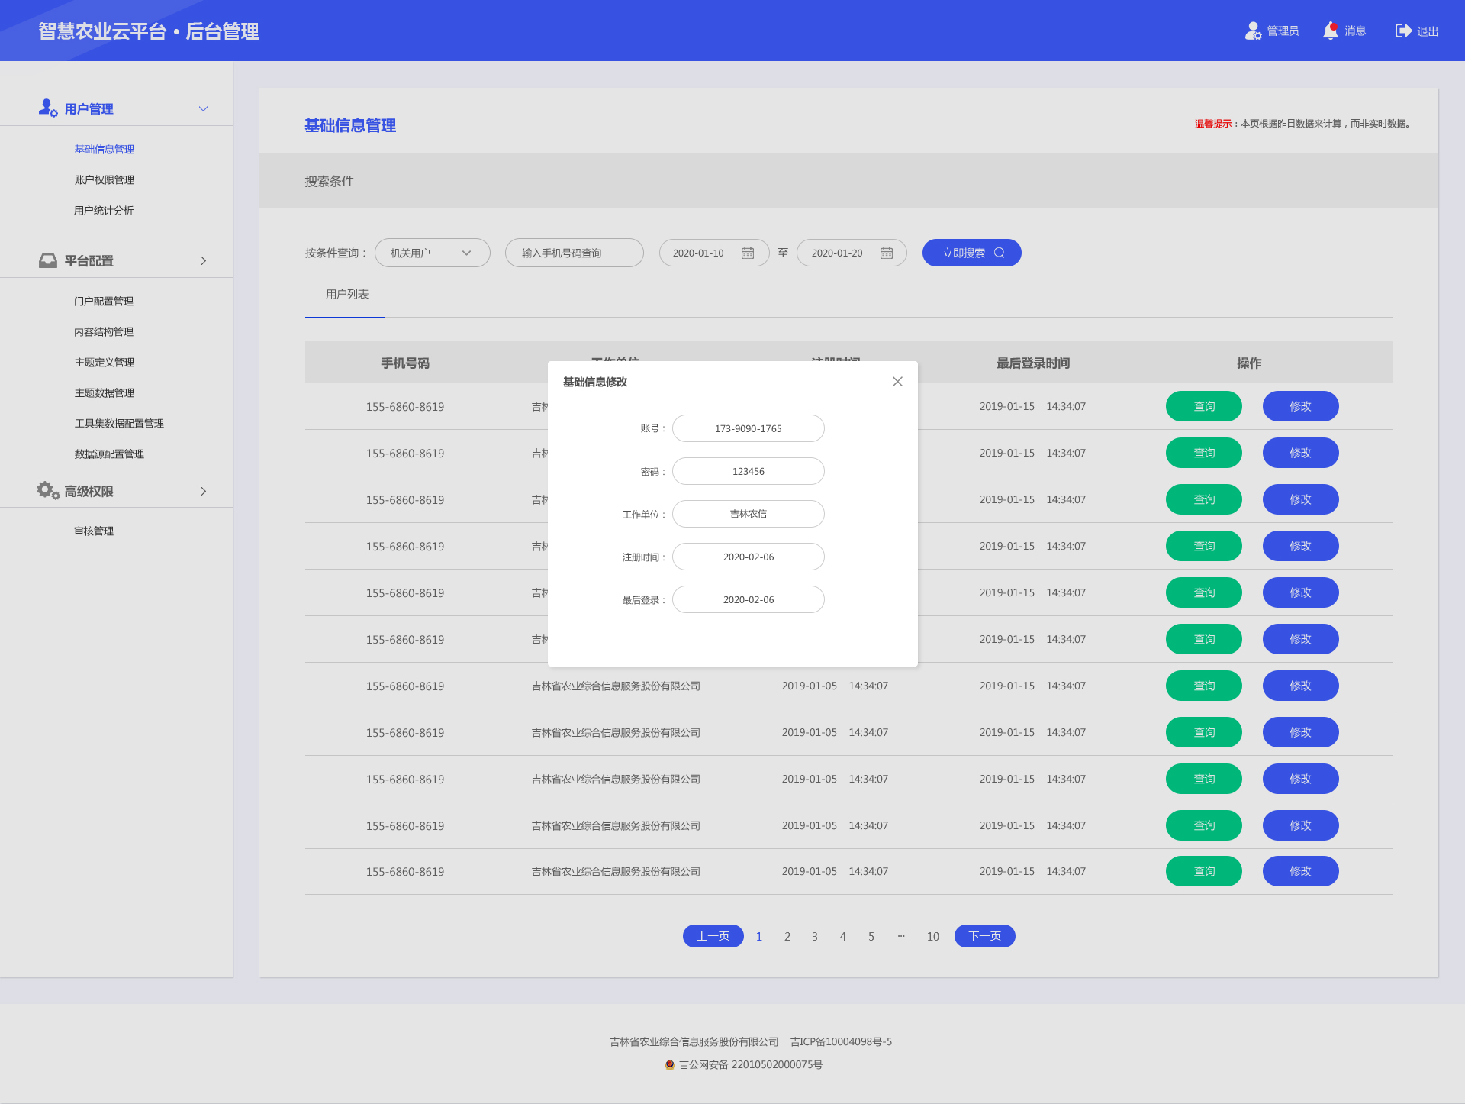Image resolution: width=1465 pixels, height=1104 pixels.
Task: Open 用户统计分析 menu item
Action: click(x=104, y=210)
